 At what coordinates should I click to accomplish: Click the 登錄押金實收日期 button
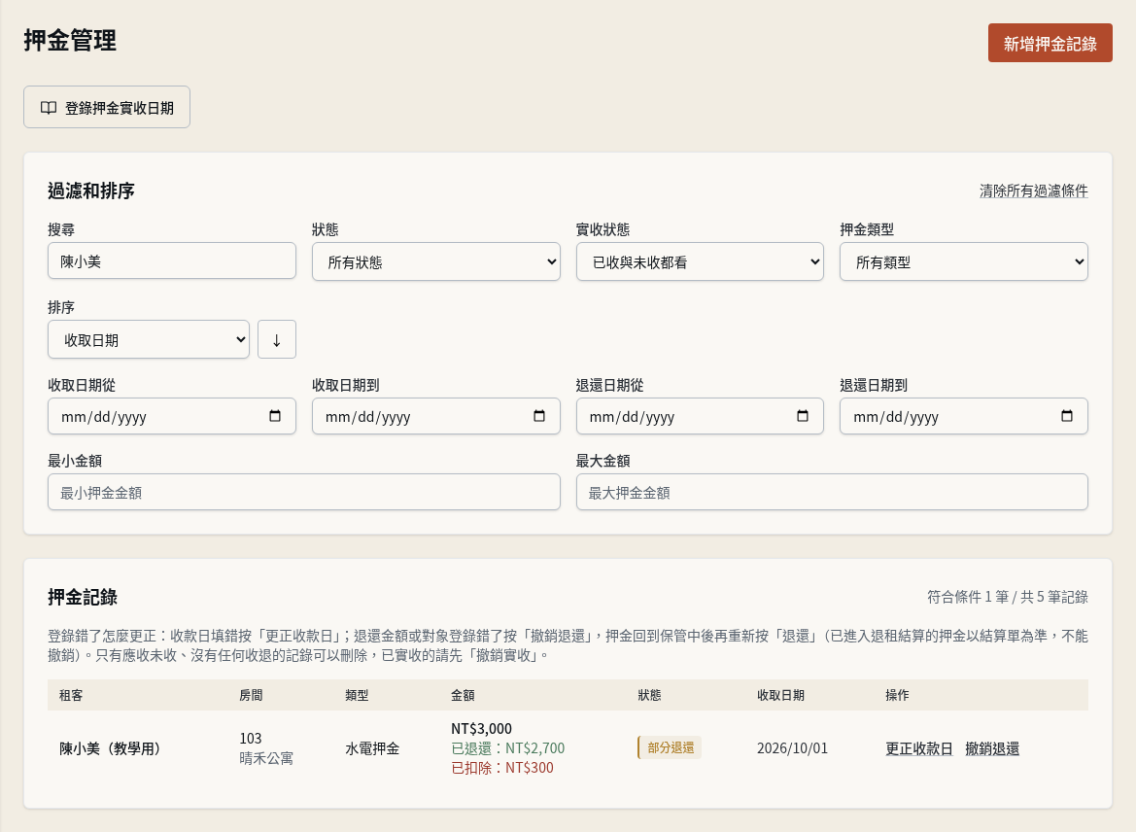click(107, 107)
